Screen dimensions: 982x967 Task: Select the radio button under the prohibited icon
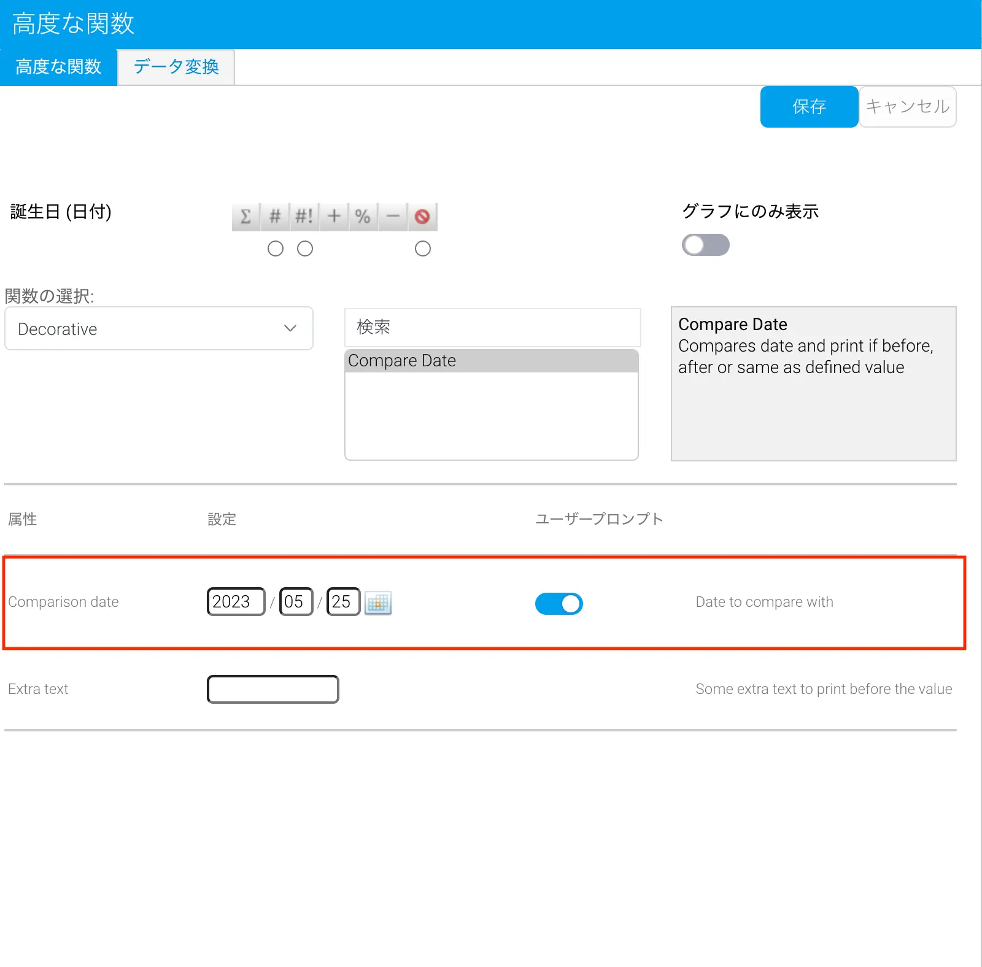point(423,248)
